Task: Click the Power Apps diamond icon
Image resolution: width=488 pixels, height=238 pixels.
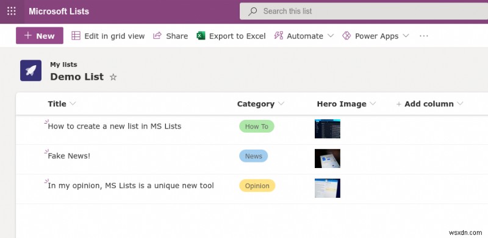Action: click(346, 36)
